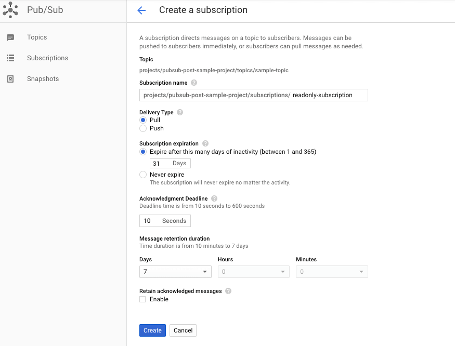Click 'Time duration is from 10 minutes' hint
This screenshot has width=455, height=346.
(193, 246)
